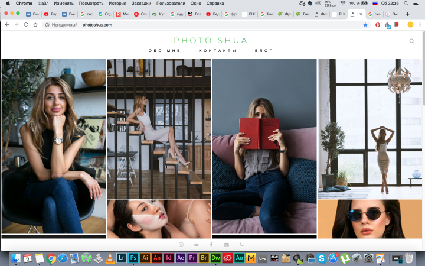Bookmark this page with the star icon
The image size is (425, 266).
pyautogui.click(x=365, y=25)
